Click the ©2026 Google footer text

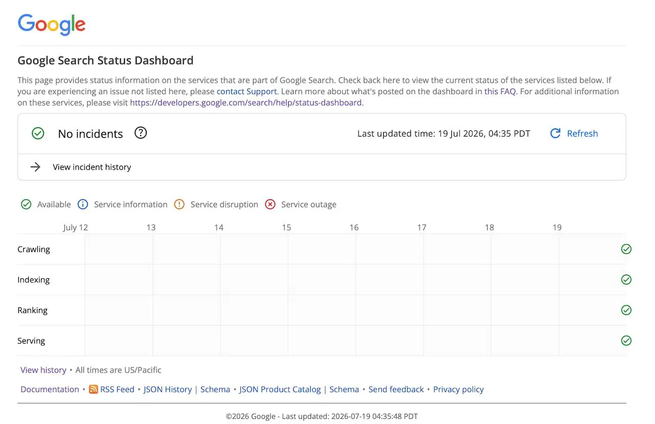pos(322,416)
